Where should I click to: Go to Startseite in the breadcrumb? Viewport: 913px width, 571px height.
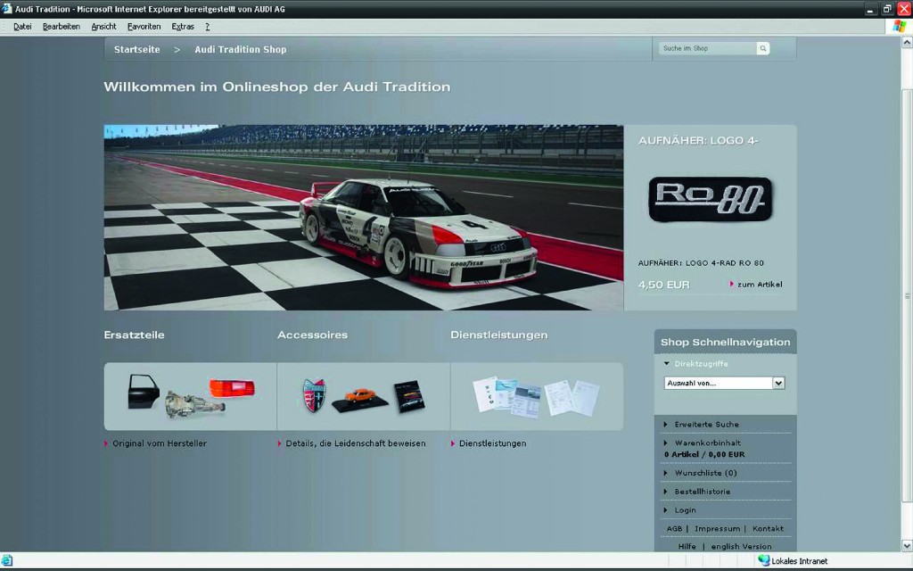[136, 49]
